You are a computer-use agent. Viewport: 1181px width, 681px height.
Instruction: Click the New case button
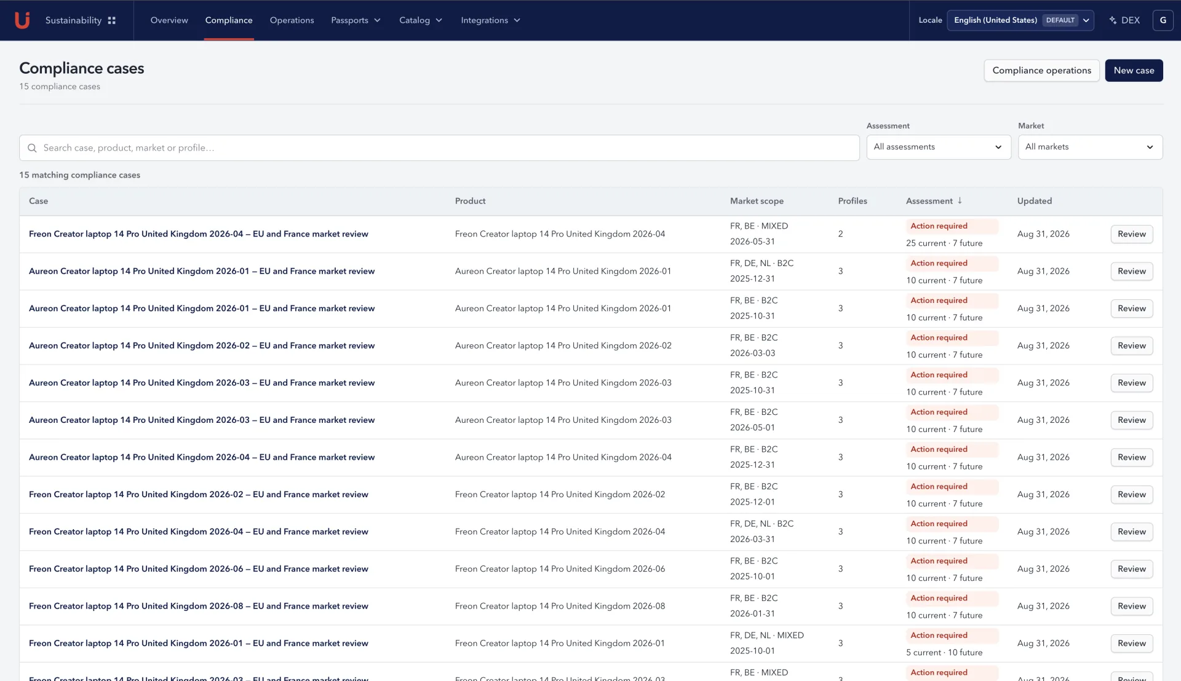coord(1134,71)
